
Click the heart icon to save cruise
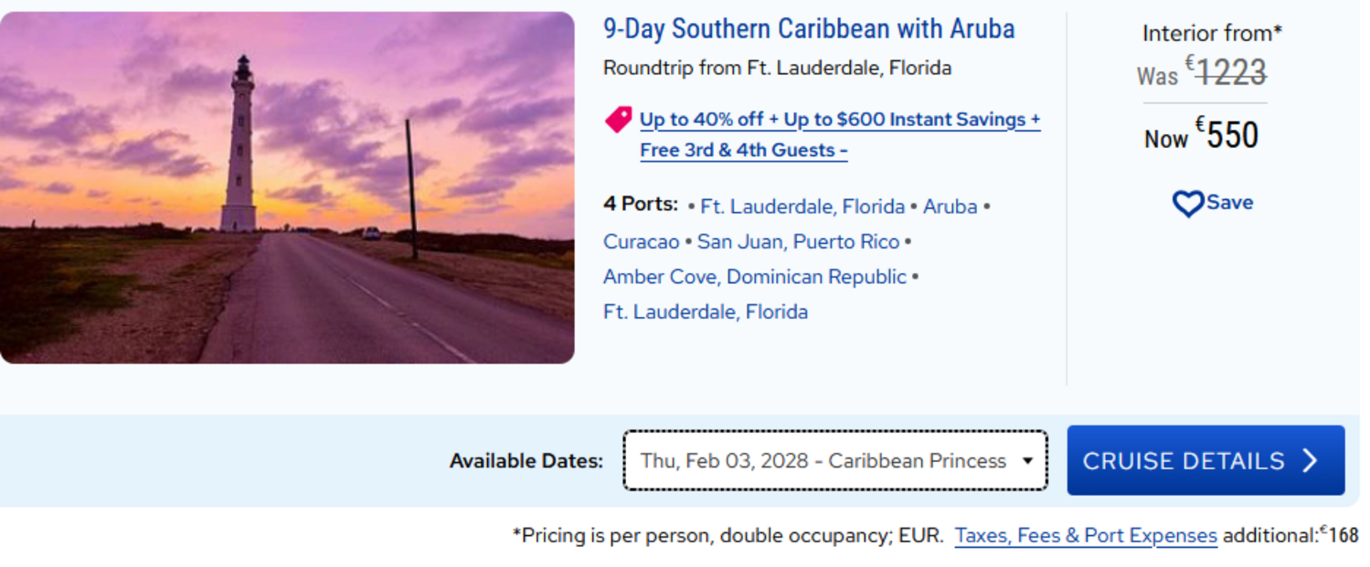point(1187,203)
